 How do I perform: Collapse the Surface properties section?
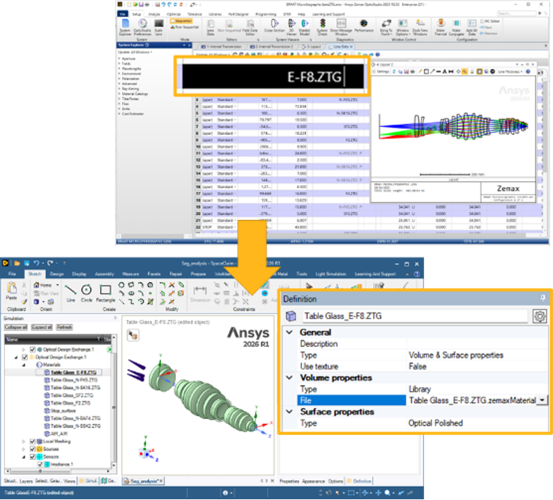click(x=289, y=412)
